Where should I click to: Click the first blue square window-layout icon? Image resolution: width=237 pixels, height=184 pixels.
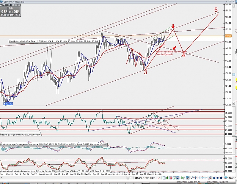[214, 178]
